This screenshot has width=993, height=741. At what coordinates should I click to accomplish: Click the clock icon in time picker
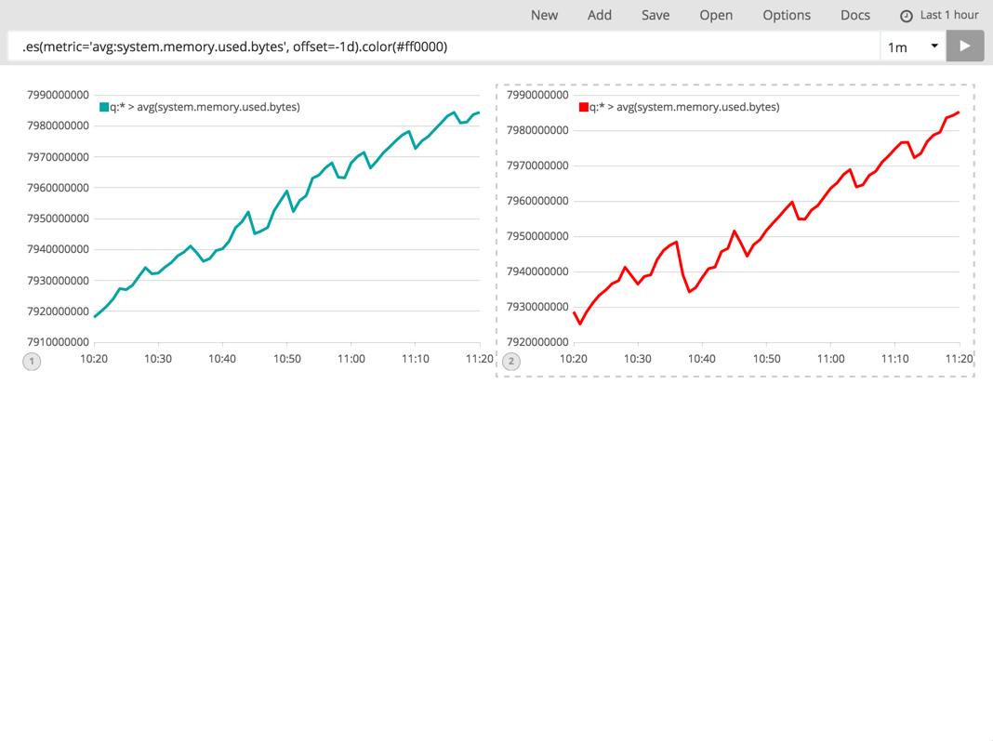[x=906, y=16]
